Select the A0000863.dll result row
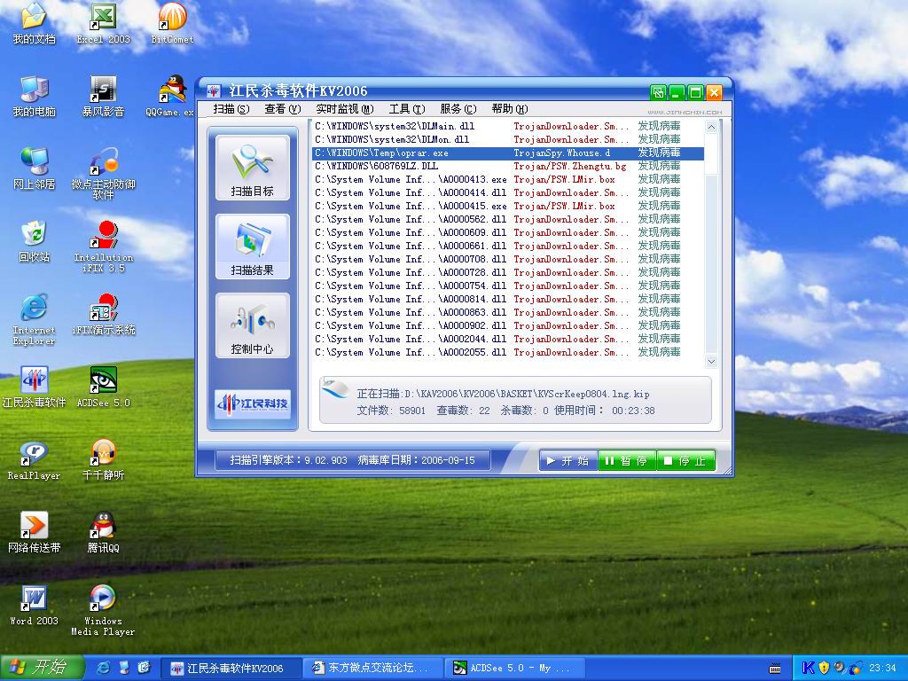This screenshot has height=681, width=908. 508,313
